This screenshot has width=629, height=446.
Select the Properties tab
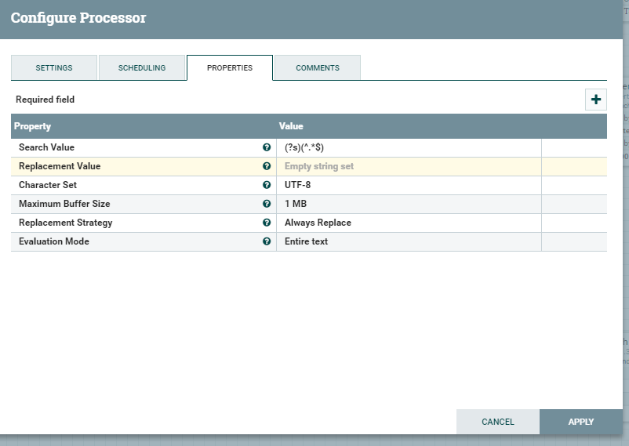[x=230, y=68]
